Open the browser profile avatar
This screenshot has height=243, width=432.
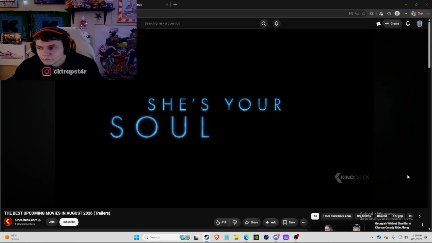[397, 13]
